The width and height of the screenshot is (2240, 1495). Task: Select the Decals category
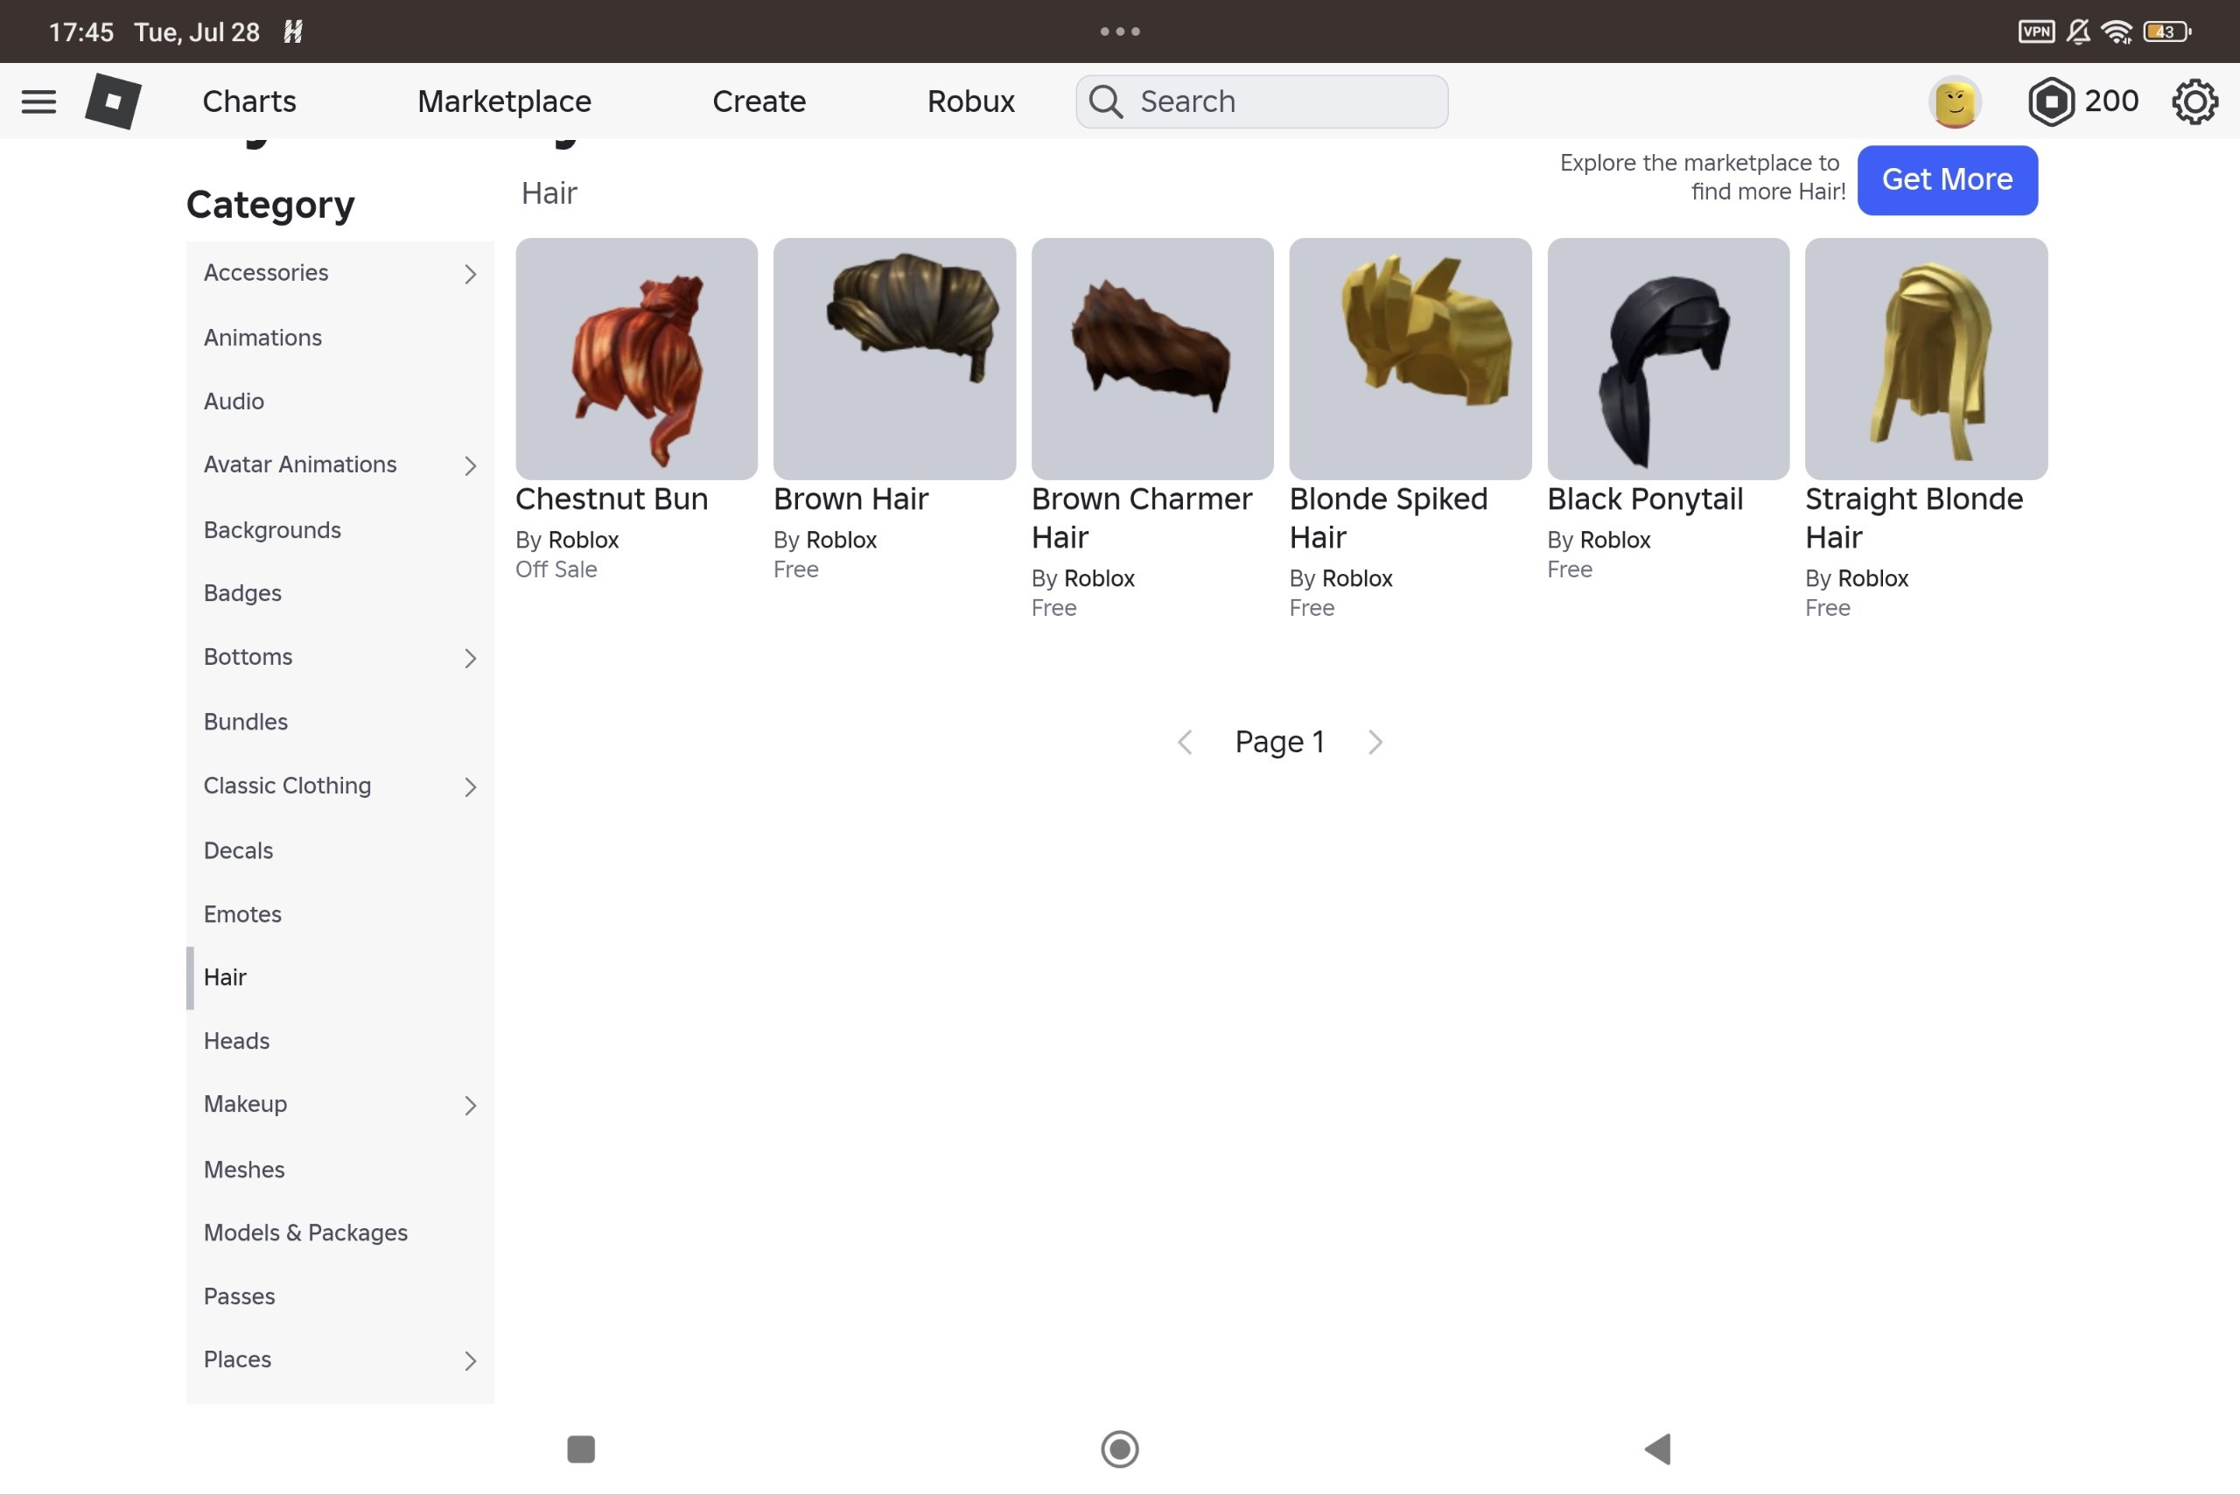pyautogui.click(x=339, y=850)
